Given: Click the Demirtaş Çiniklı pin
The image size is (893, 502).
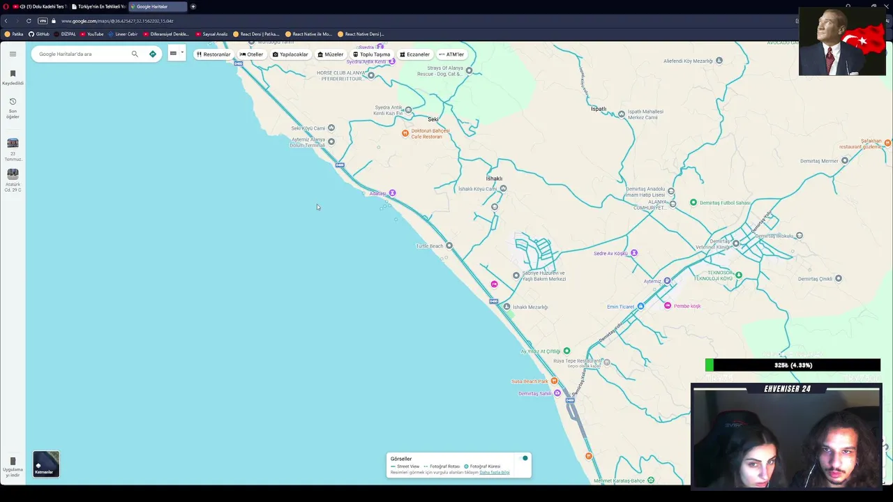Looking at the screenshot, I should [x=839, y=278].
